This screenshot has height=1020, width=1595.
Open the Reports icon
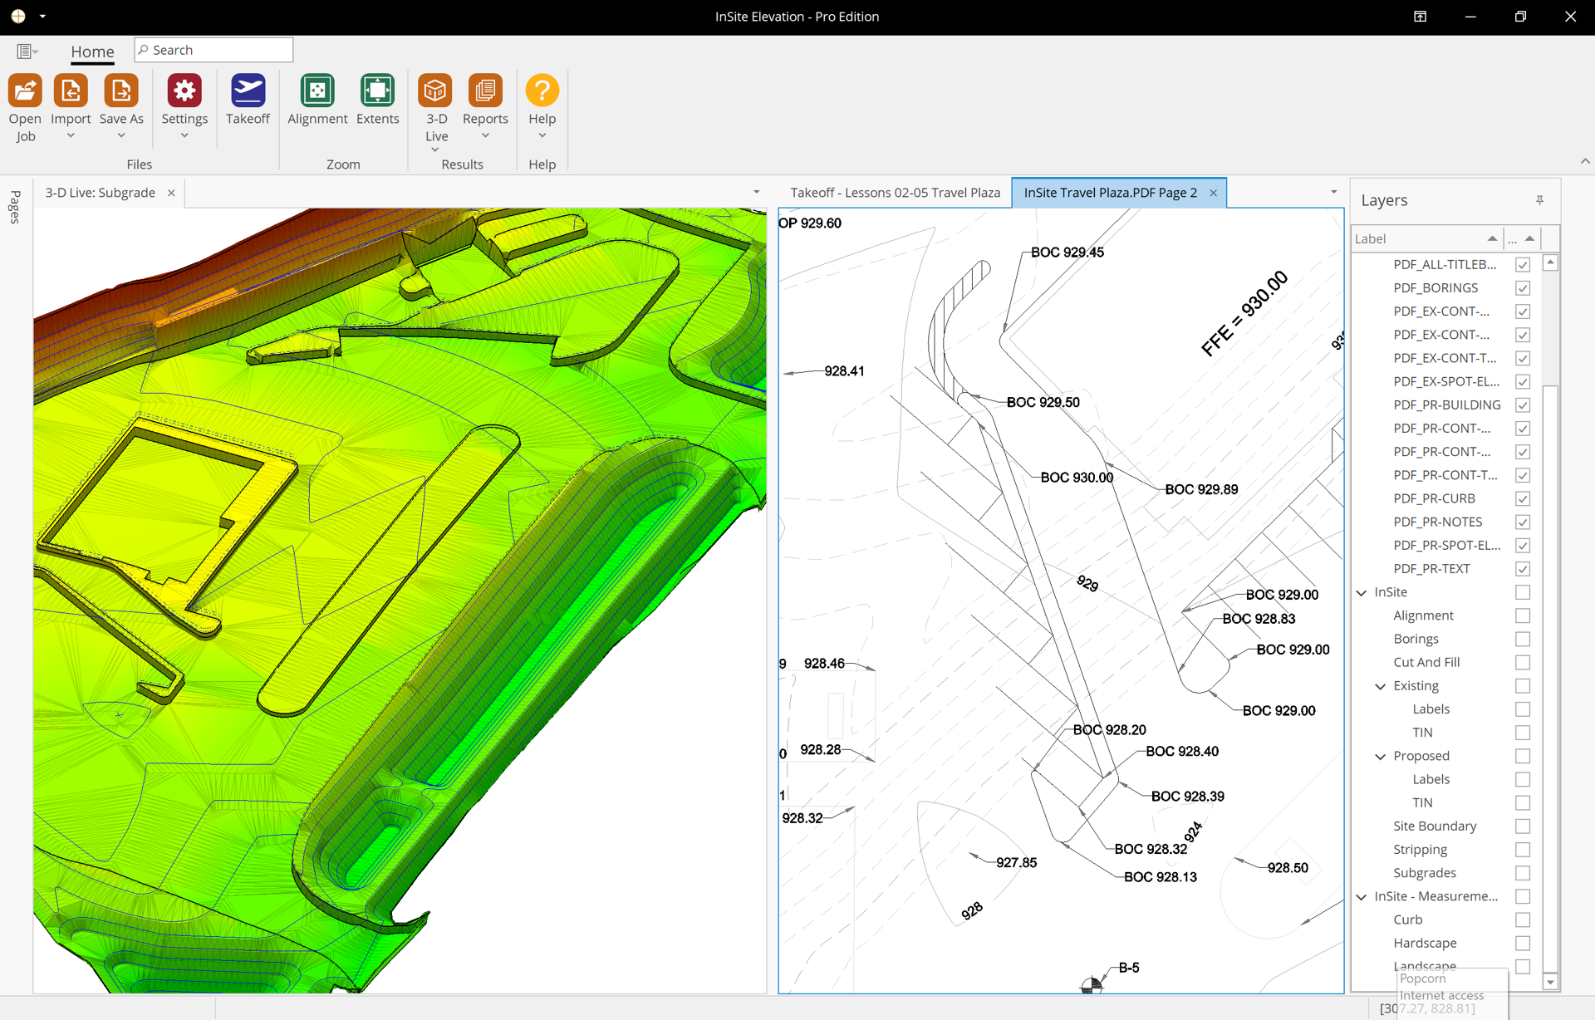point(484,93)
